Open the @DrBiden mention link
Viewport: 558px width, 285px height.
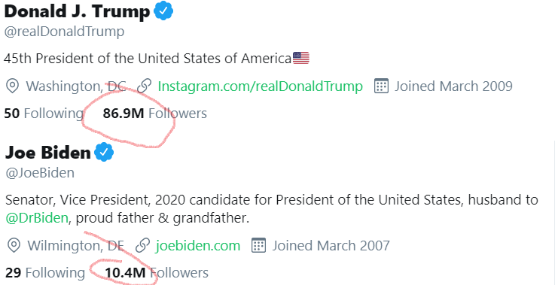pyautogui.click(x=37, y=218)
